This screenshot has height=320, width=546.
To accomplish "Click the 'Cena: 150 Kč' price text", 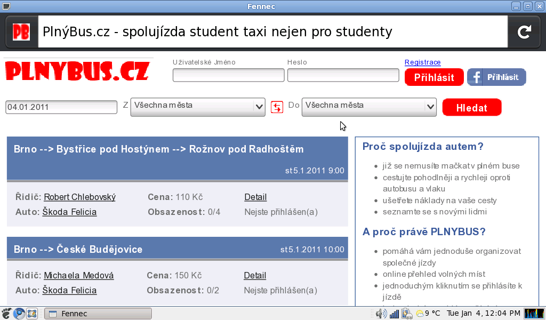I will click(x=174, y=275).
